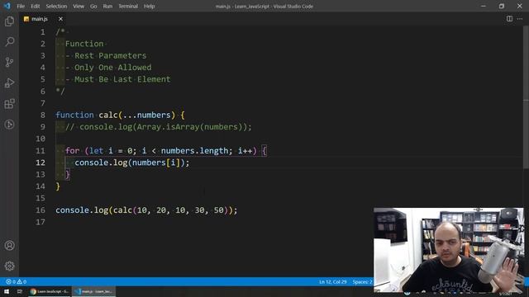The width and height of the screenshot is (529, 297).
Task: Click the value 50 on line 16
Action: (218, 210)
